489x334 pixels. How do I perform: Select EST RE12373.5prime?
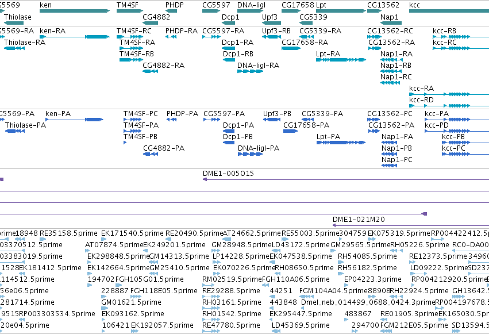point(438,256)
